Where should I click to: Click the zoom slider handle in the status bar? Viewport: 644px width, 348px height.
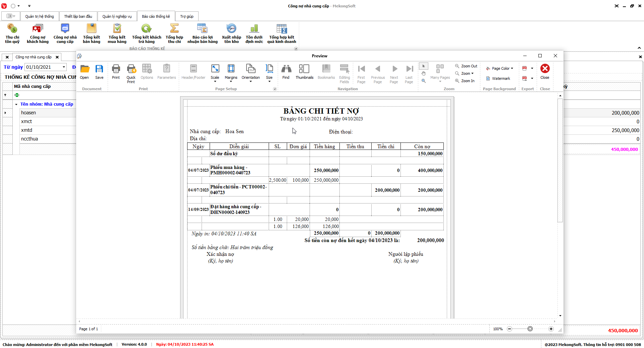[x=530, y=329]
